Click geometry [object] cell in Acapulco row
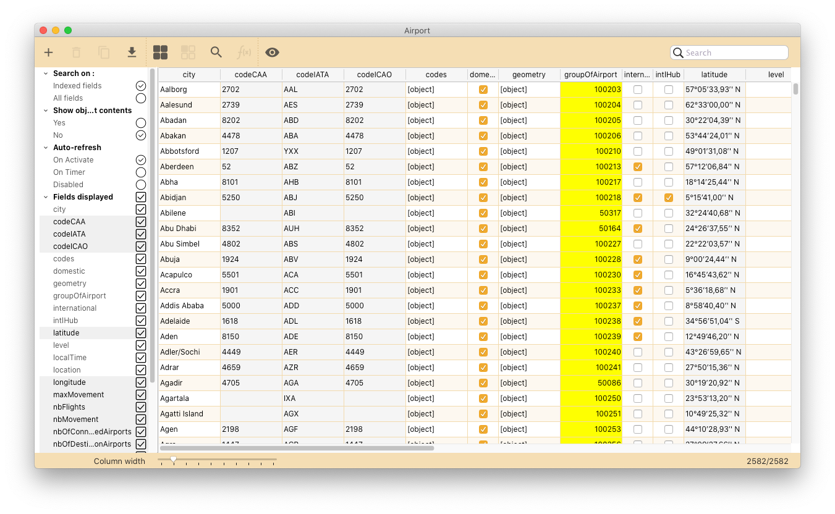 (529, 275)
